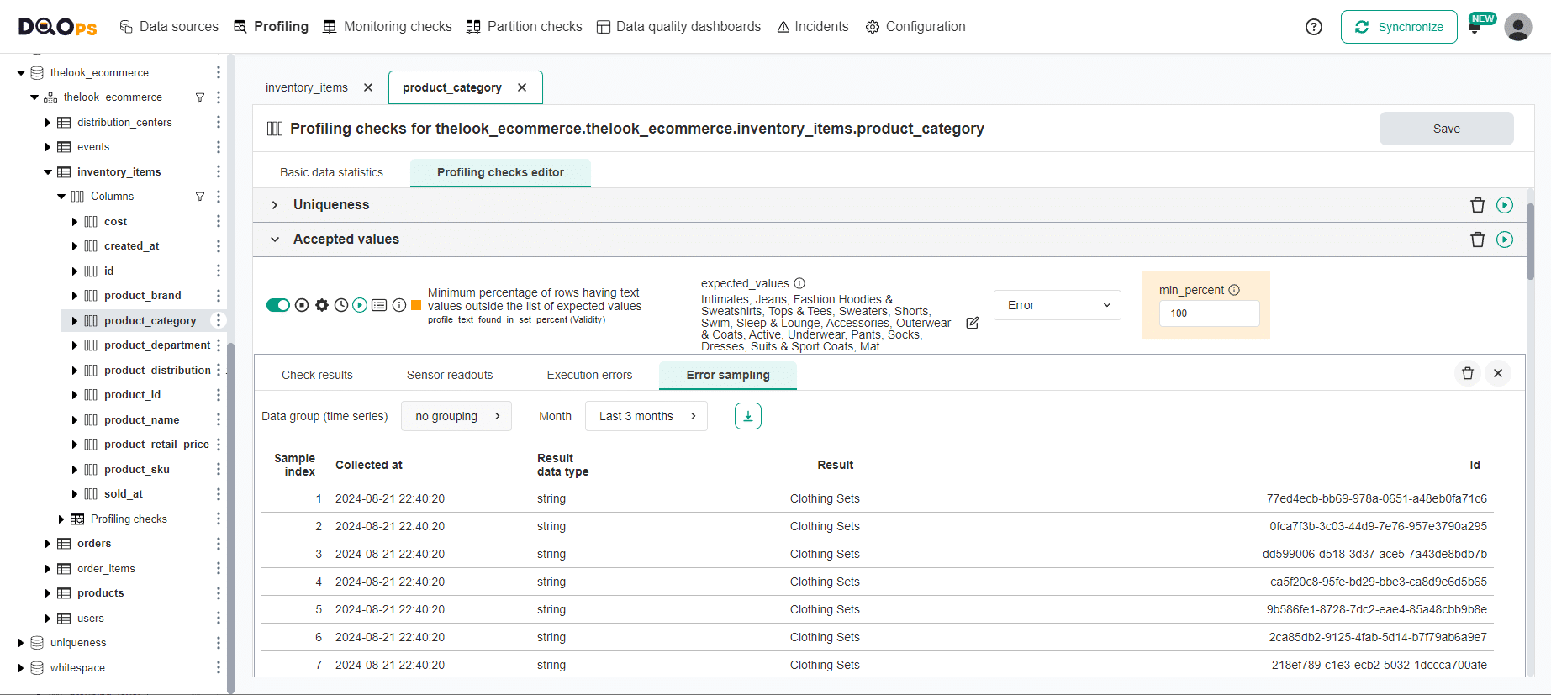Image resolution: width=1551 pixels, height=695 pixels.
Task: Open Configuration menu
Action: pyautogui.click(x=915, y=27)
